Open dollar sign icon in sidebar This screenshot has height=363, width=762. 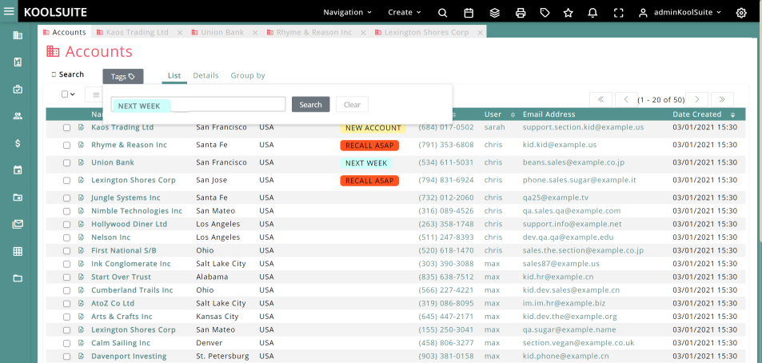pyautogui.click(x=18, y=143)
